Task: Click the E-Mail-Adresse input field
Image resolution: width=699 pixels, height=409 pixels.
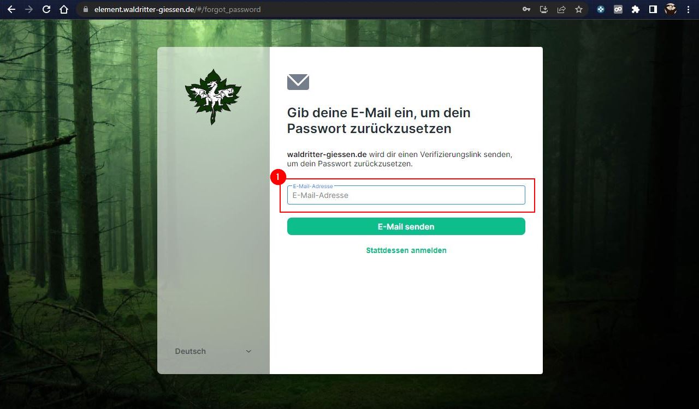Action: [x=406, y=195]
